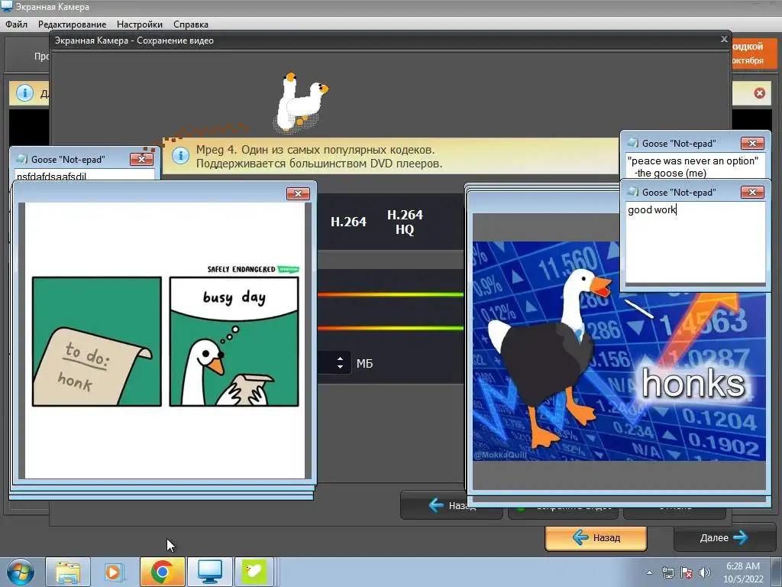Dismiss the yellow notification with red X icon
Screen dimensions: 782x587
tap(759, 92)
